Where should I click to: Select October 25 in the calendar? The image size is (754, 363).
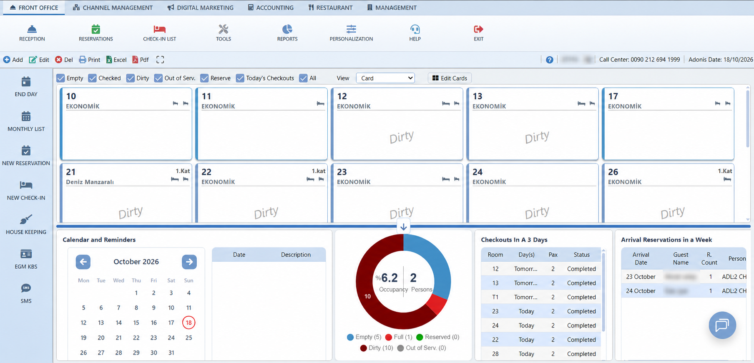pyautogui.click(x=188, y=338)
